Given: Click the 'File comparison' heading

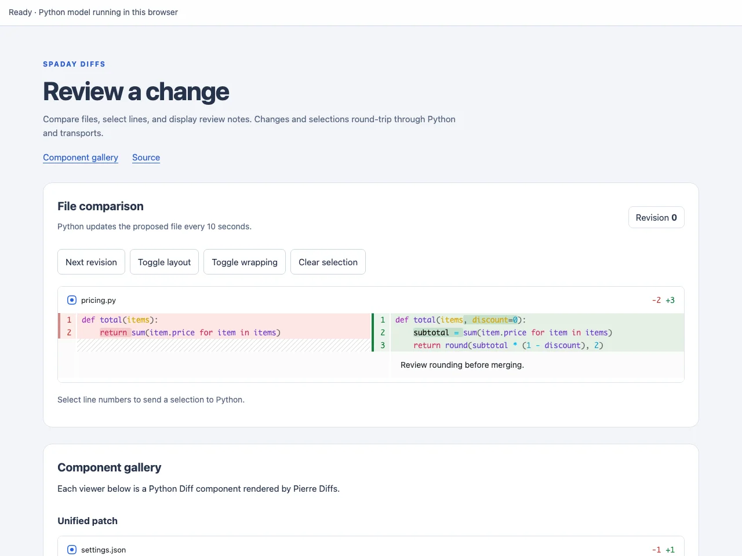Looking at the screenshot, I should pyautogui.click(x=100, y=206).
